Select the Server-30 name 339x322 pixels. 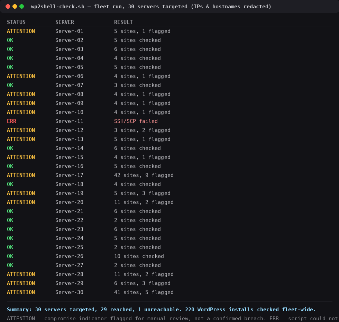click(69, 292)
